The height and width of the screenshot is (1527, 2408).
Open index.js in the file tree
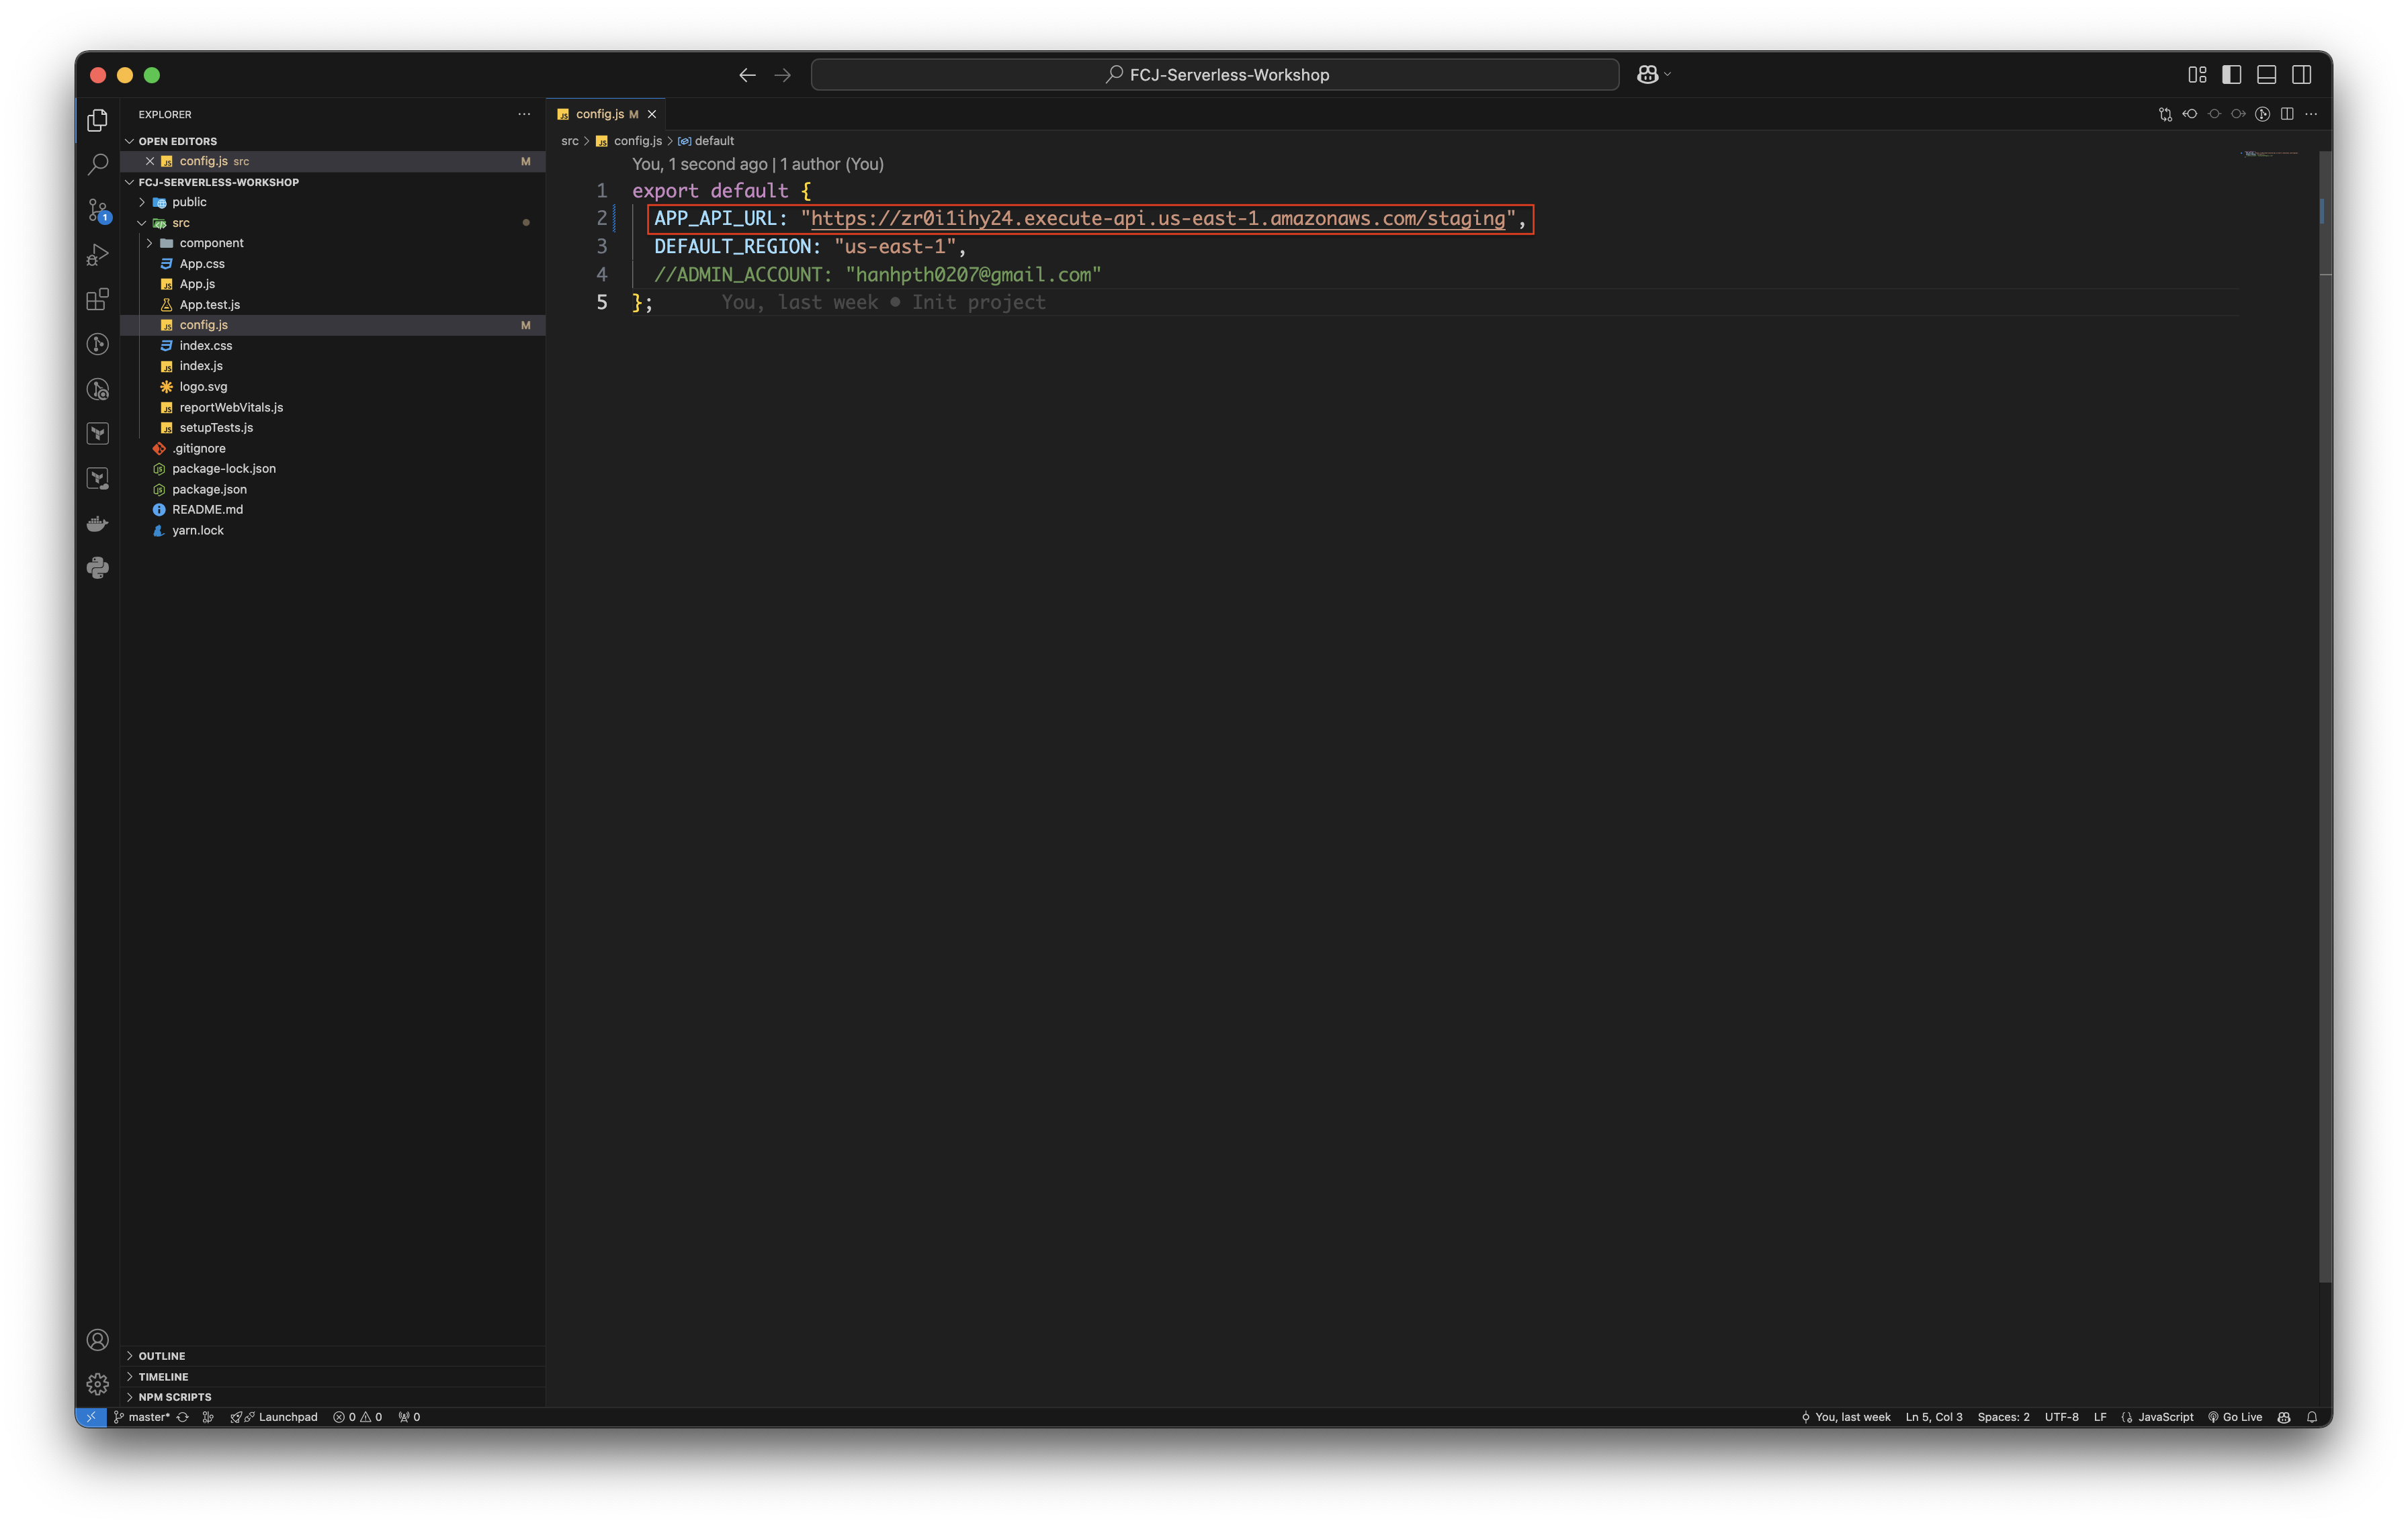201,366
